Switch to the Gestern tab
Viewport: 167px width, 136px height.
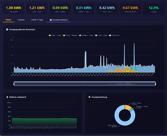point(21,20)
